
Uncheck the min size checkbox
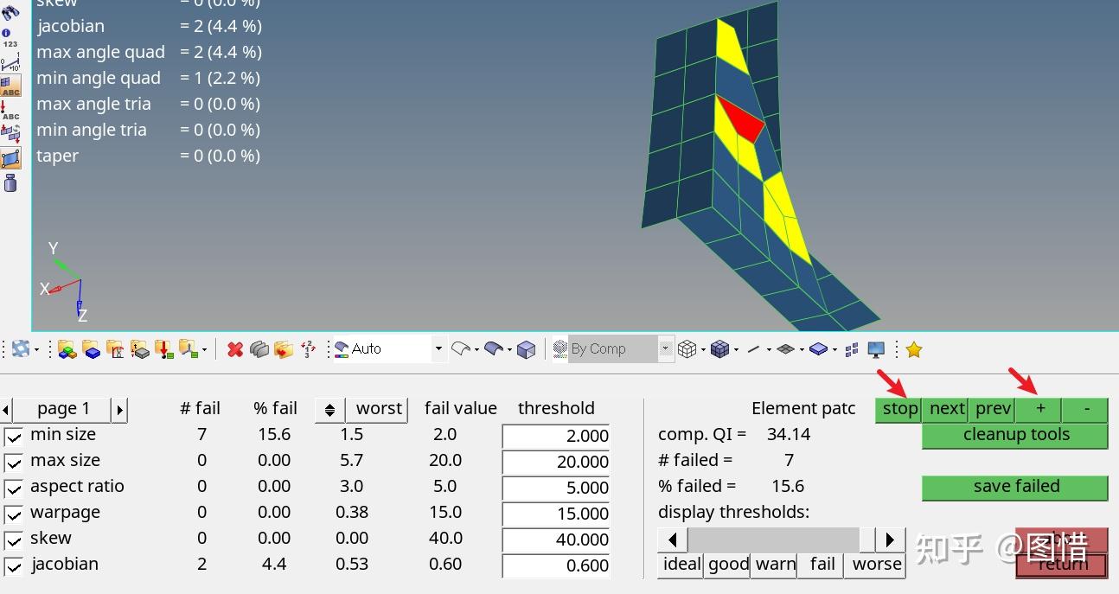coord(14,437)
